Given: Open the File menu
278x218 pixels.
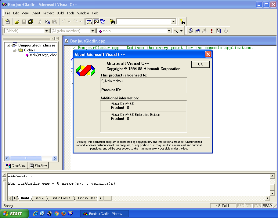Looking at the screenshot, I should tap(8, 13).
